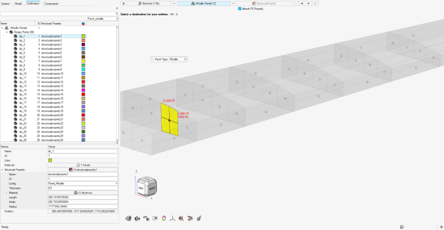Viewport: 444px width, 230px height.
Task: Collapse the Metallic Panels tree node
Action: 2,28
